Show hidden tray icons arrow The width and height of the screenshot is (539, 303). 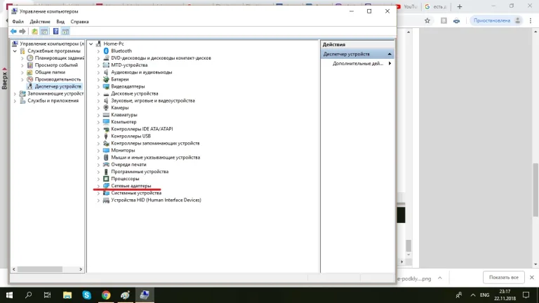473,295
